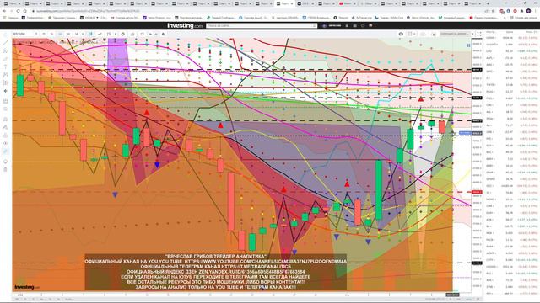Toggle stay in drawing mode
Image resolution: width=540 pixels, height=303 pixels.
tap(6, 127)
